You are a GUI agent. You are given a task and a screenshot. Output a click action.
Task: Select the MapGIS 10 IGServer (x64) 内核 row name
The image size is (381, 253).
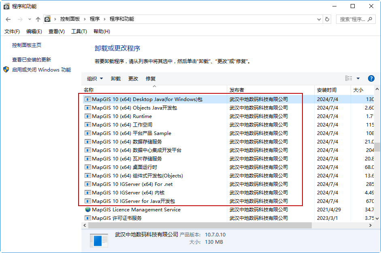point(128,193)
